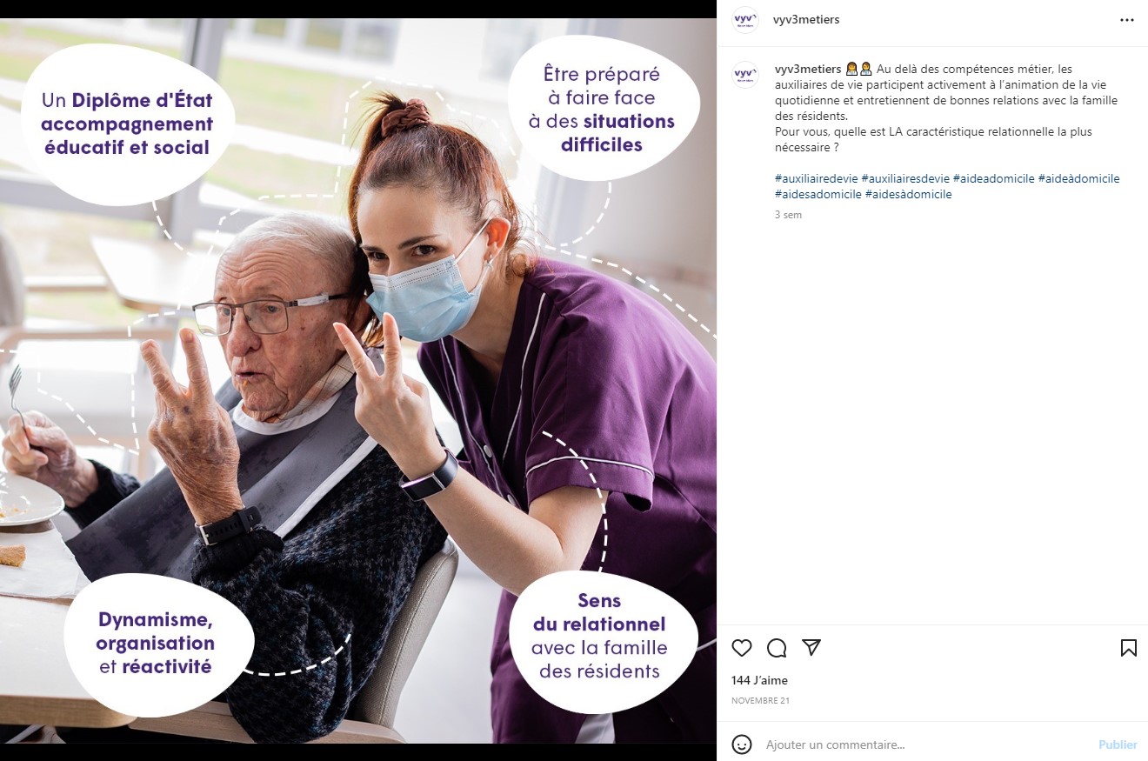Open the three-dot more options menu
This screenshot has width=1148, height=761.
pyautogui.click(x=1127, y=19)
